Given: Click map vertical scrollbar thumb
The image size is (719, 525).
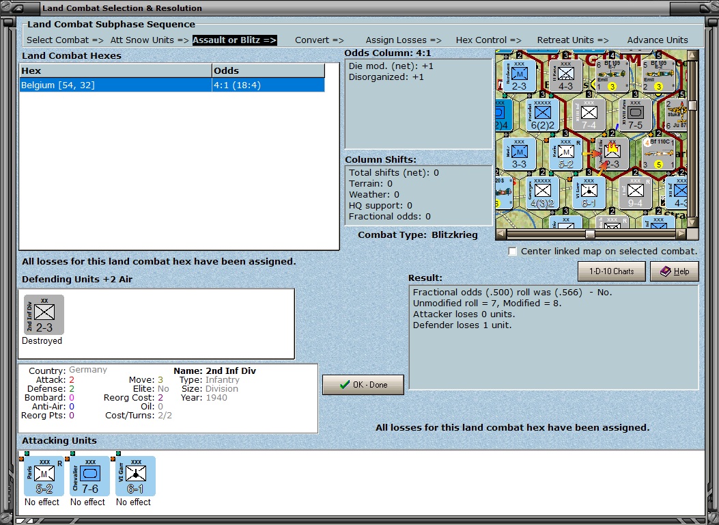Looking at the screenshot, I should (x=692, y=105).
